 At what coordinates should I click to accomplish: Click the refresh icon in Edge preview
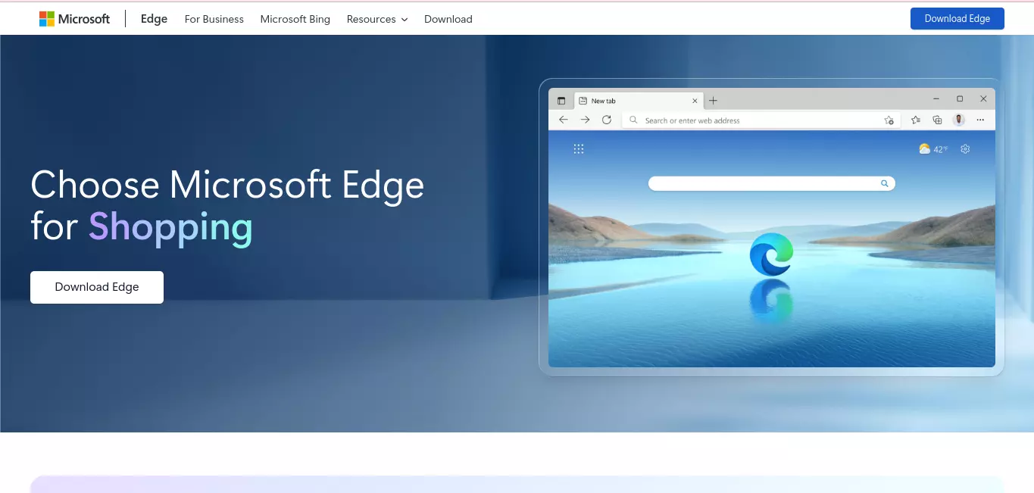607,120
